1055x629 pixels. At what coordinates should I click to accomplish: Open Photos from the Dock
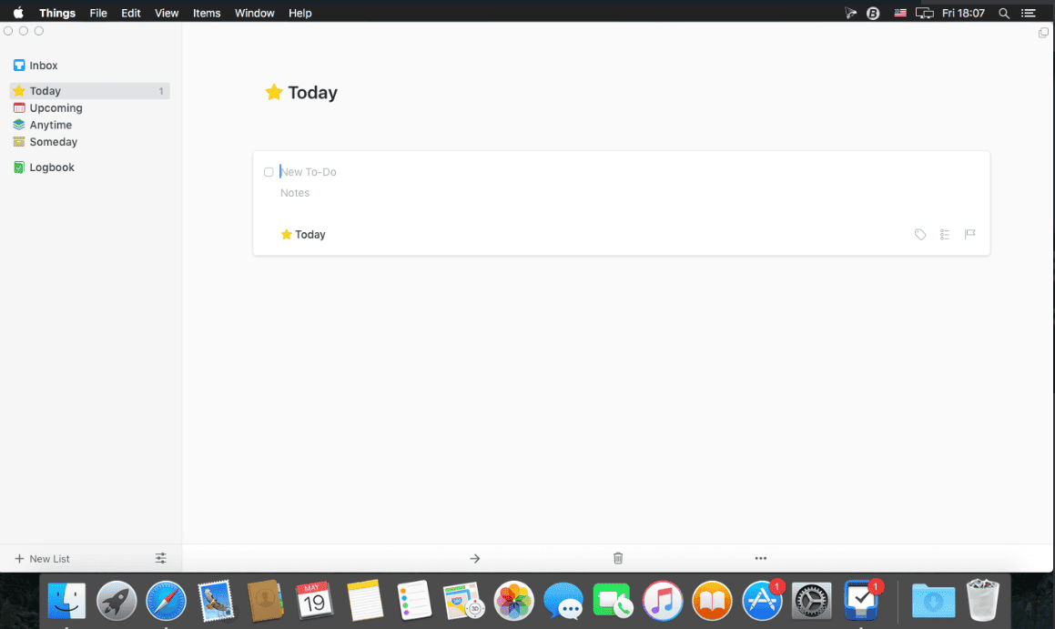pyautogui.click(x=513, y=601)
